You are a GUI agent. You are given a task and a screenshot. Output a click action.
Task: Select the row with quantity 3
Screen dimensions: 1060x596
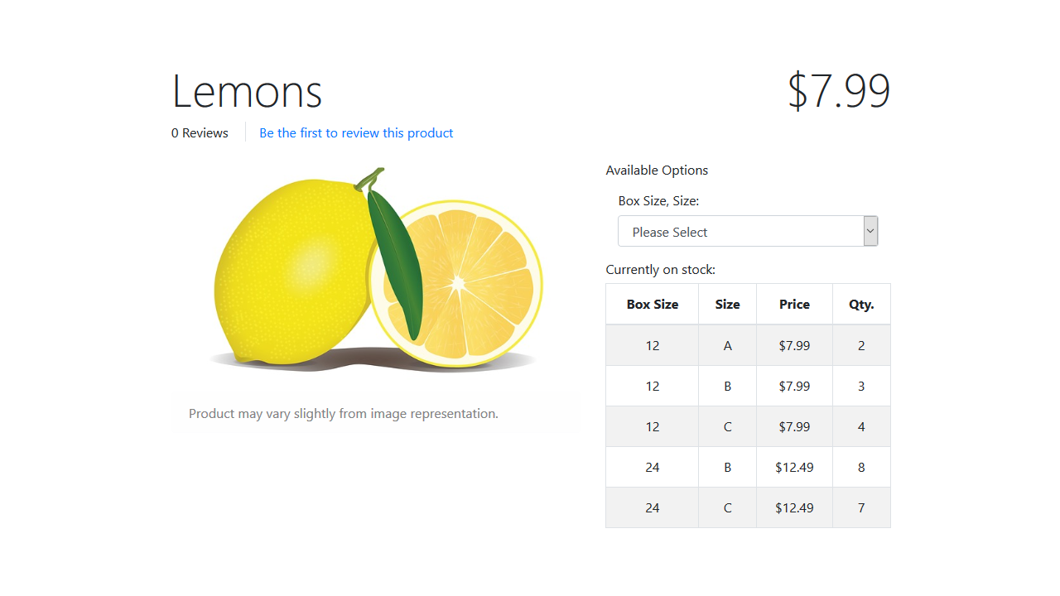(748, 386)
